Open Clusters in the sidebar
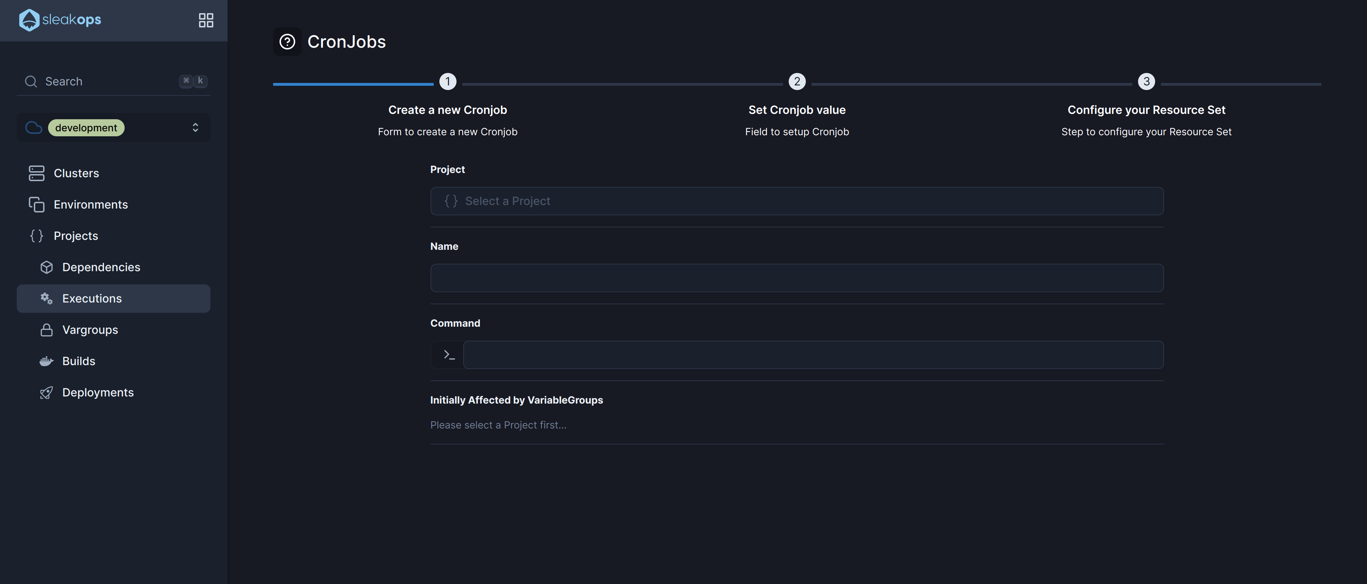 (114, 173)
